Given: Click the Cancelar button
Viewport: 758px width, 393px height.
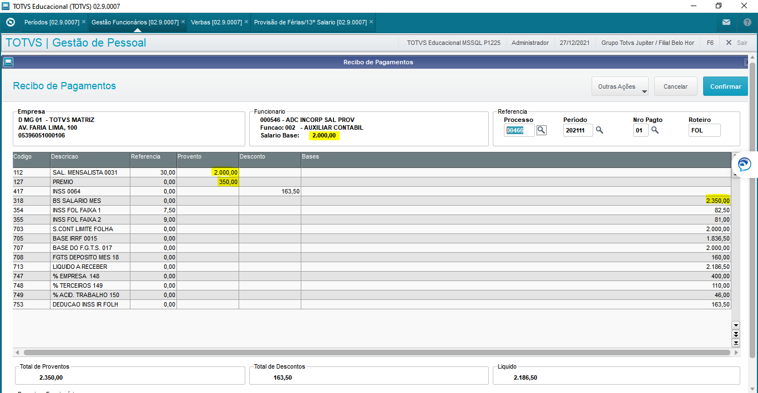Looking at the screenshot, I should coord(675,86).
